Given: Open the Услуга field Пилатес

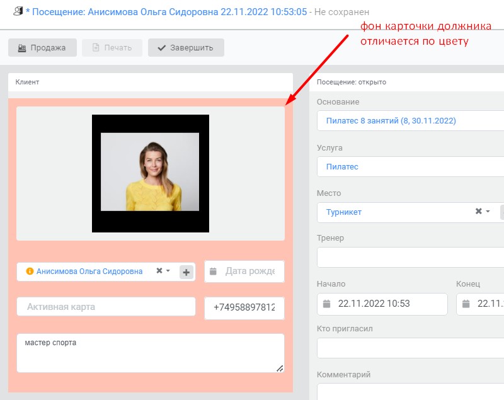Looking at the screenshot, I should [x=411, y=167].
